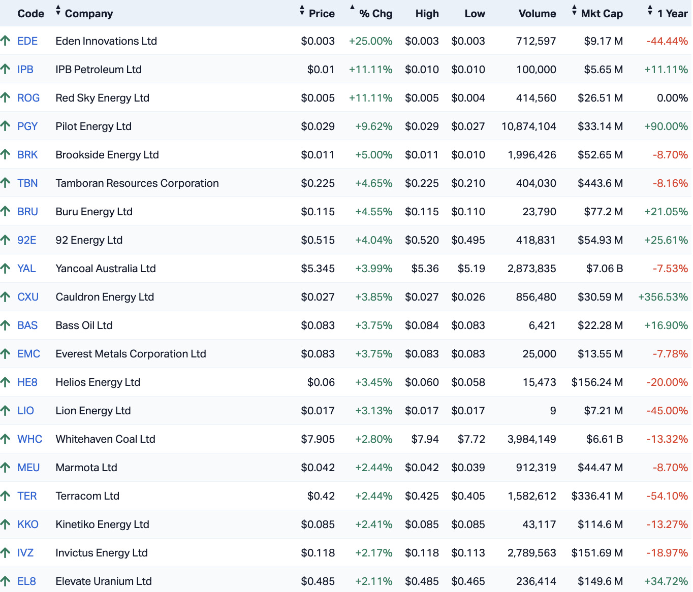693x592 pixels.
Task: Click the Low column header
Action: [475, 14]
